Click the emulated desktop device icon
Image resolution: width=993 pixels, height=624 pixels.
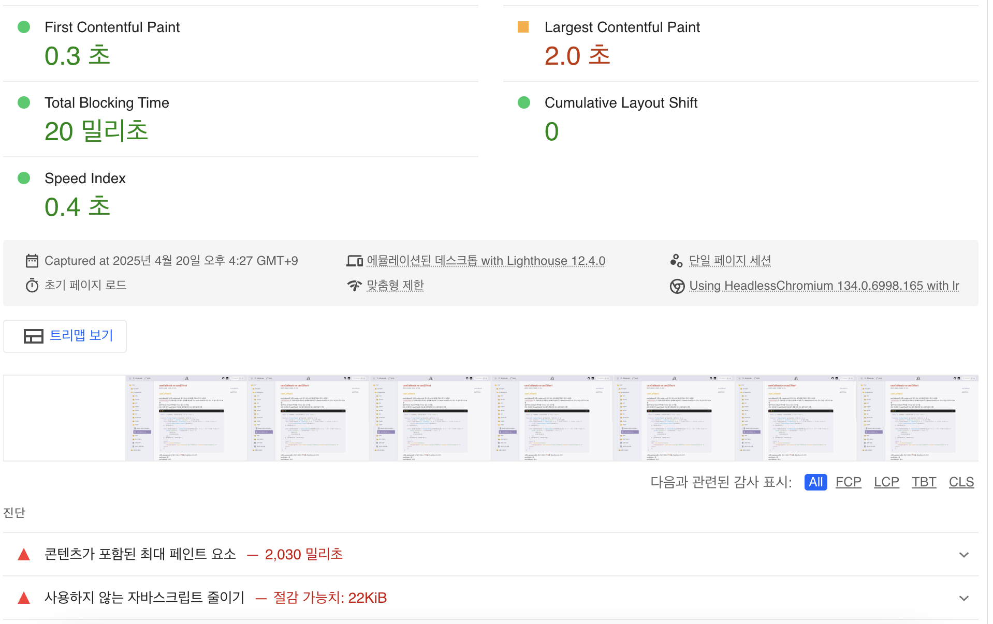coord(355,261)
